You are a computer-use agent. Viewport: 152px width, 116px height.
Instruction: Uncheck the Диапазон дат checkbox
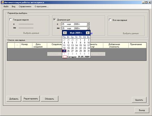[x=54, y=20]
